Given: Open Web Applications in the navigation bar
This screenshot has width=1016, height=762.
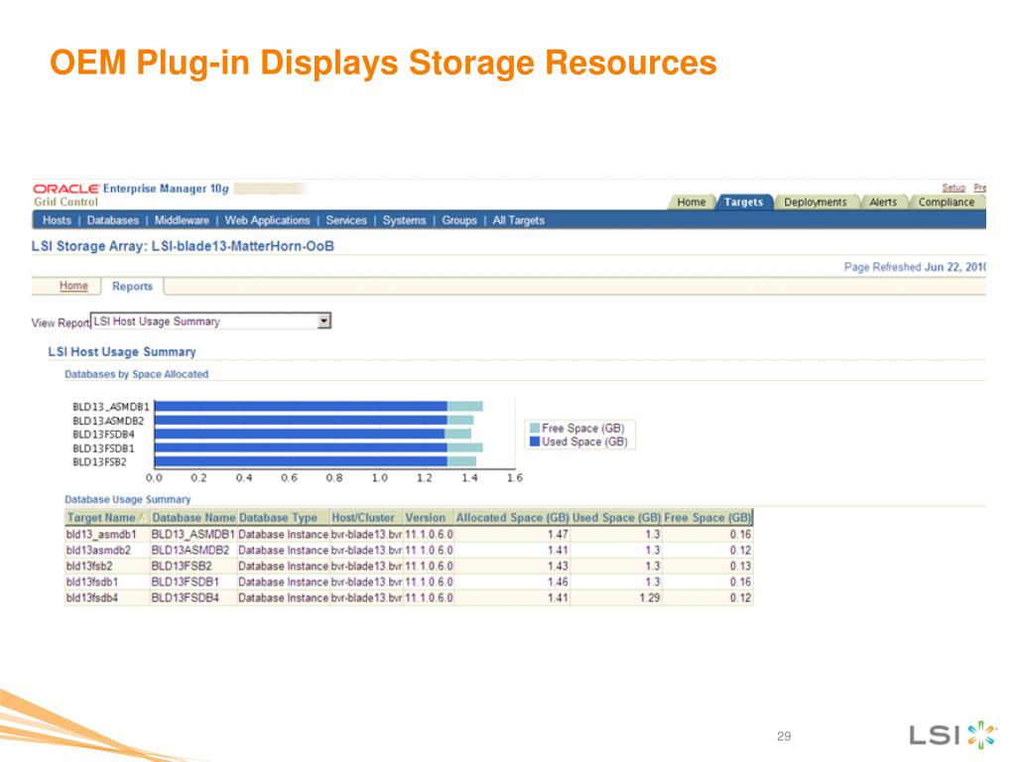Looking at the screenshot, I should [x=268, y=220].
